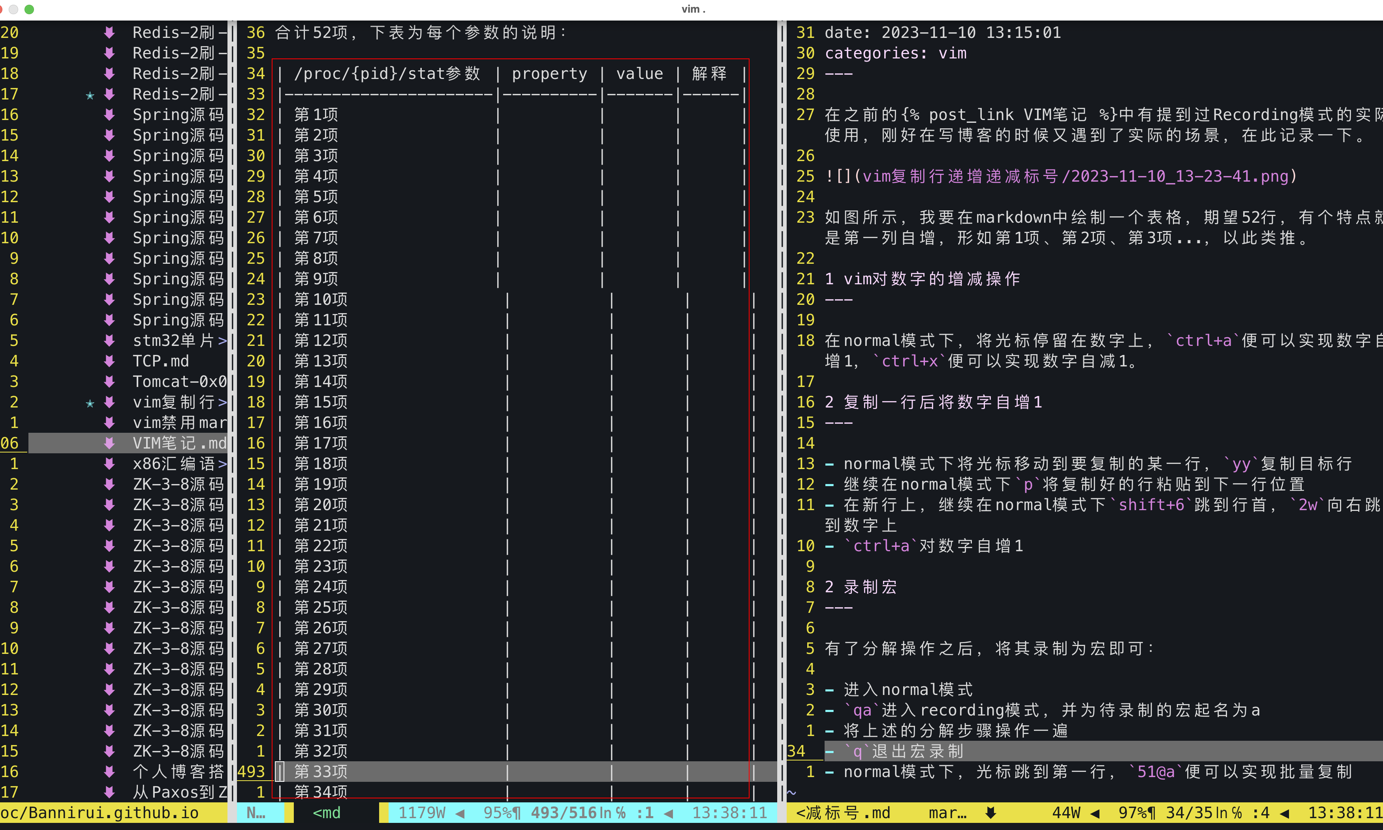Click the purple arrow icon beside VIM笔记.md

tap(109, 442)
